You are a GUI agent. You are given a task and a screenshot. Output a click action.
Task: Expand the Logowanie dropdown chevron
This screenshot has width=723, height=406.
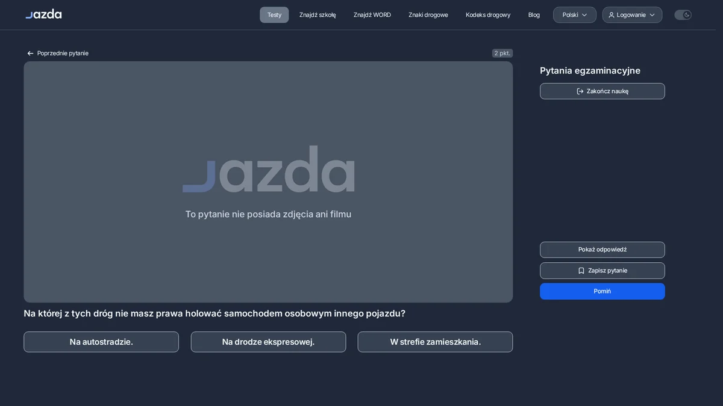click(x=652, y=15)
